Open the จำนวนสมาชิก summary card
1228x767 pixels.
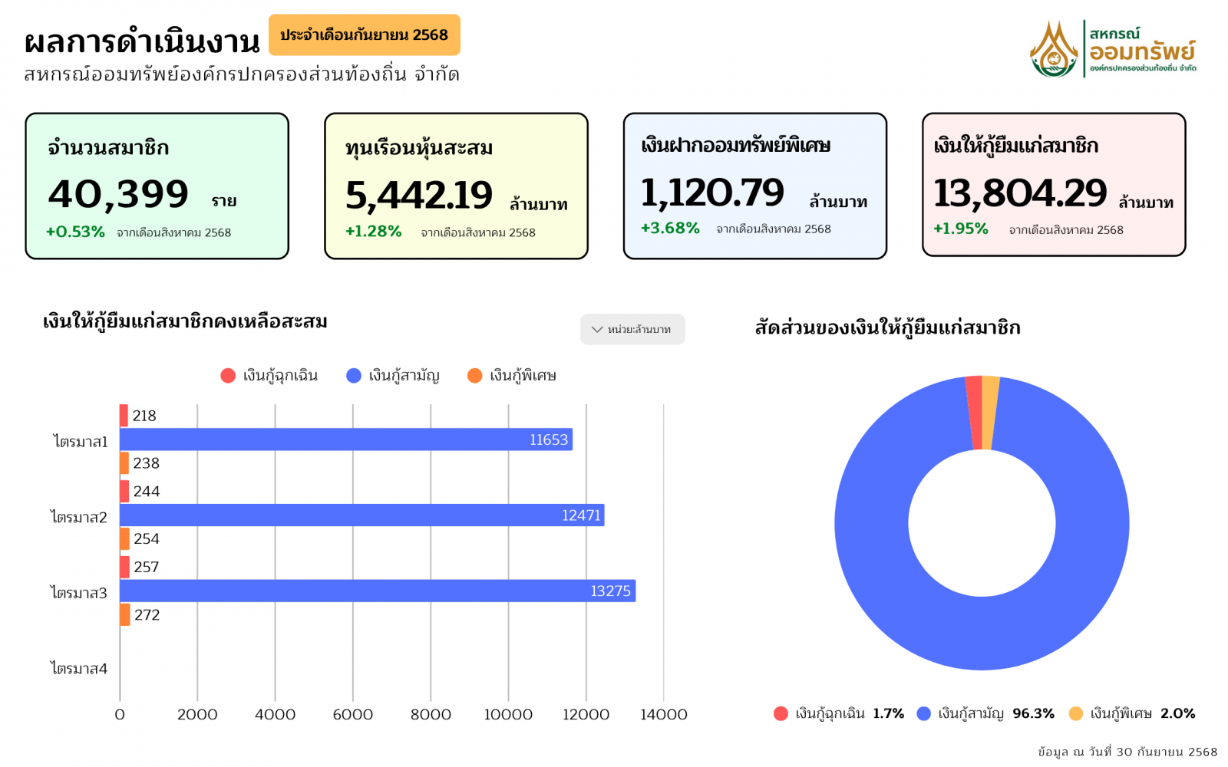[x=157, y=186]
